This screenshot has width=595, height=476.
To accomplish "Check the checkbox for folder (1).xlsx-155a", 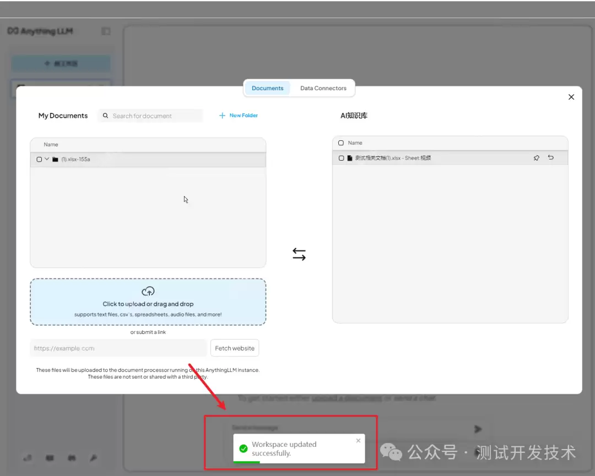I will tap(39, 159).
